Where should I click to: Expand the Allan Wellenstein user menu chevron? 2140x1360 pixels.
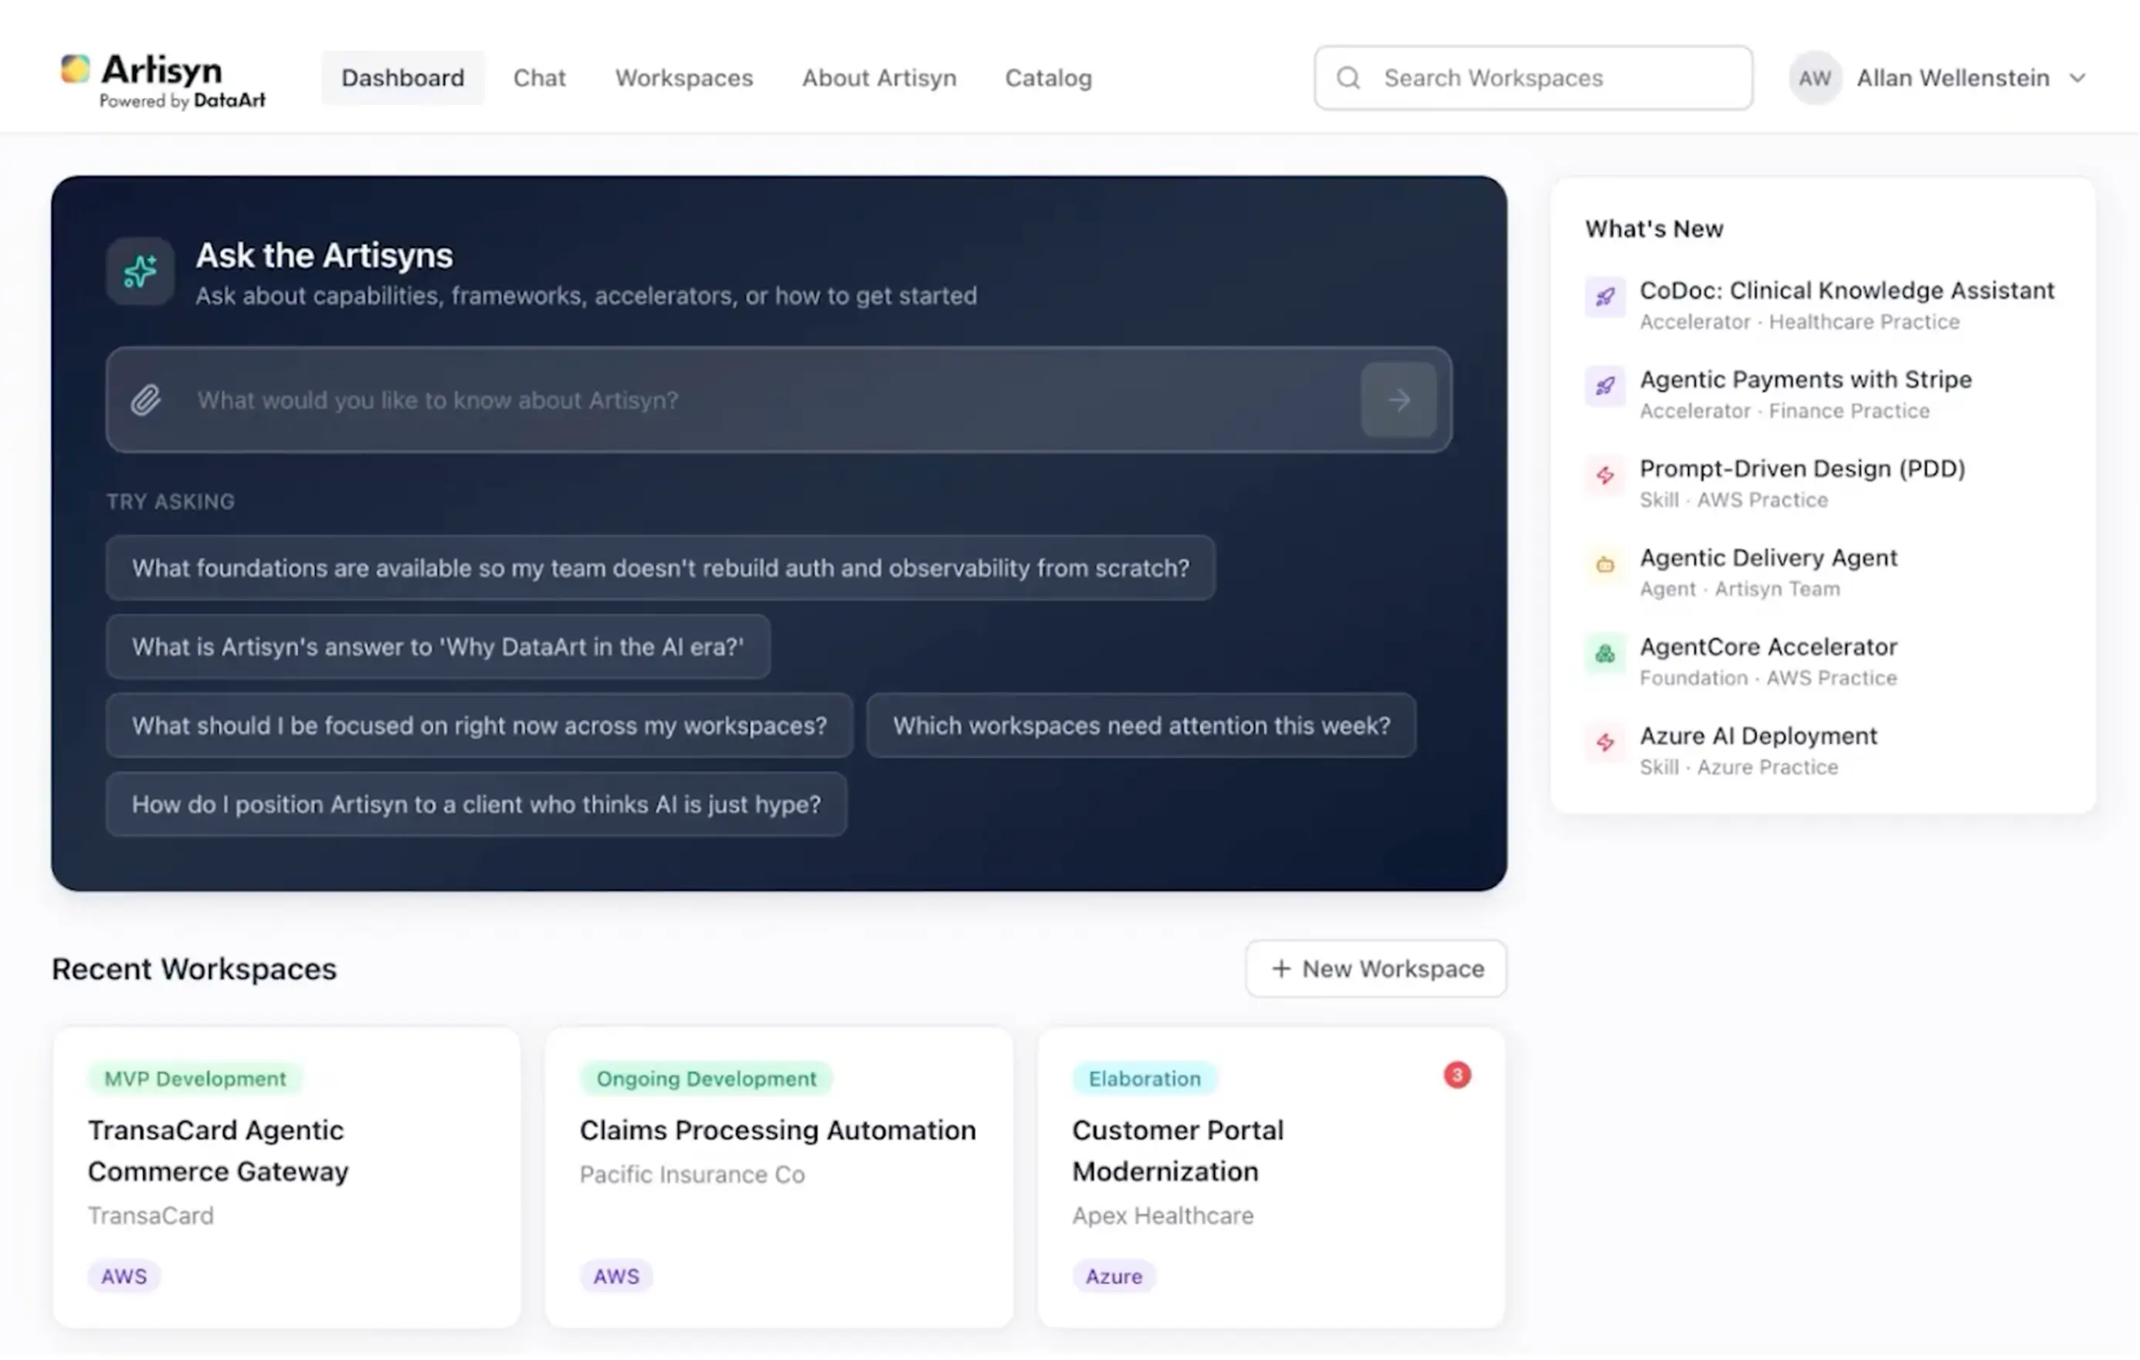(x=2077, y=78)
